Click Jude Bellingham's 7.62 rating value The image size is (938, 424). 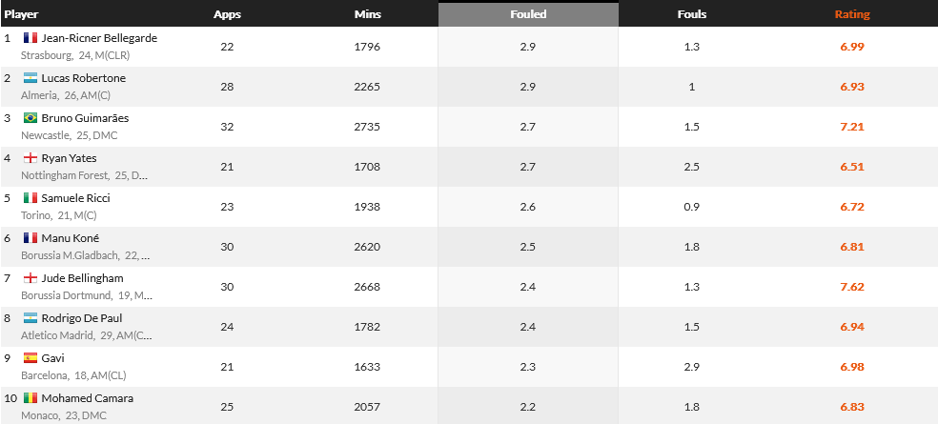pyautogui.click(x=851, y=286)
